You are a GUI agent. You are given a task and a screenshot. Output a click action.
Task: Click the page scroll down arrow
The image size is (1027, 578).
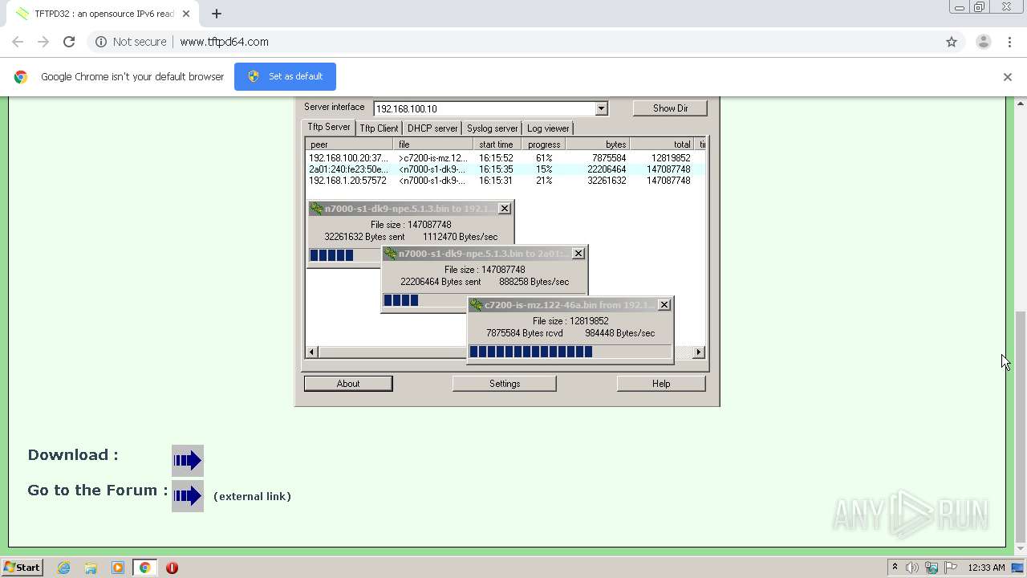tap(1021, 550)
